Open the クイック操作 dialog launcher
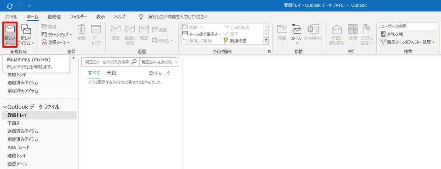This screenshot has width=441, height=169. click(x=270, y=52)
